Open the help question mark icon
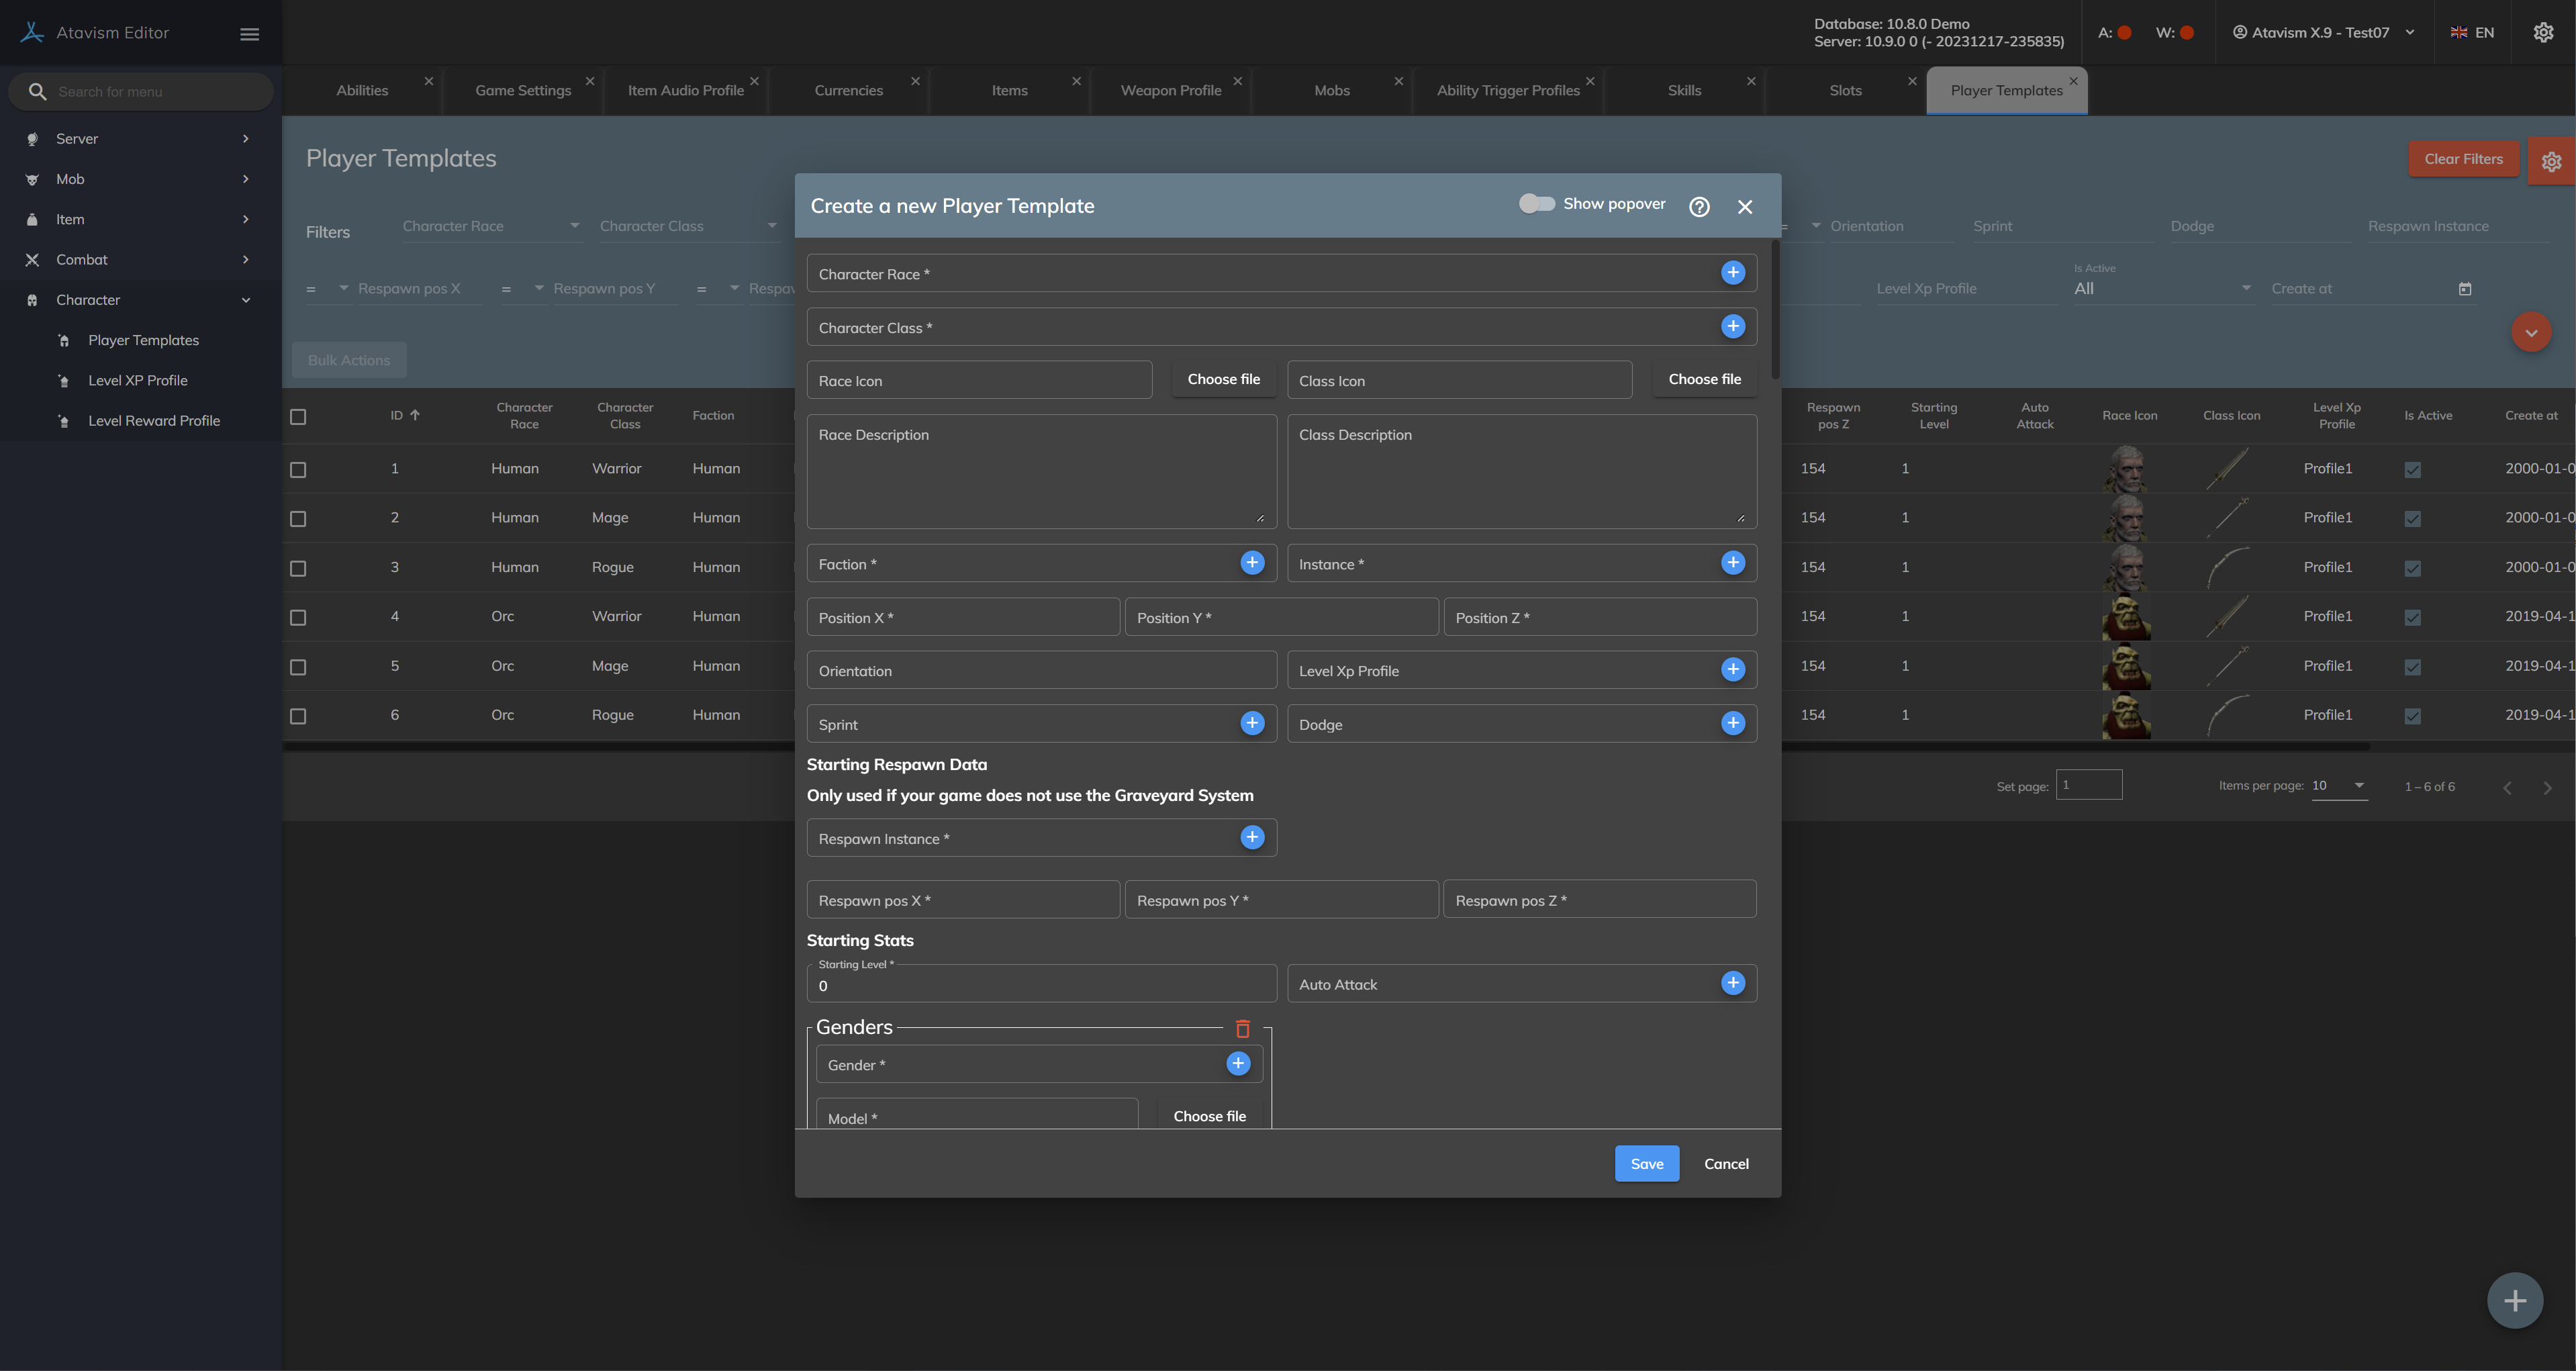The height and width of the screenshot is (1371, 2576). (x=1699, y=207)
